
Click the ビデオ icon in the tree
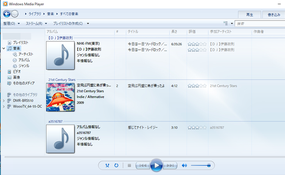click(x=9, y=72)
